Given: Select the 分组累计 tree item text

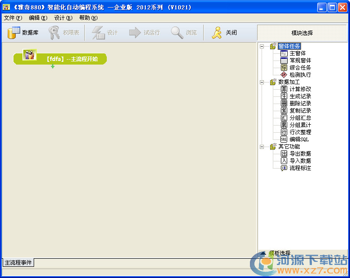Looking at the screenshot, I should click(x=300, y=125).
